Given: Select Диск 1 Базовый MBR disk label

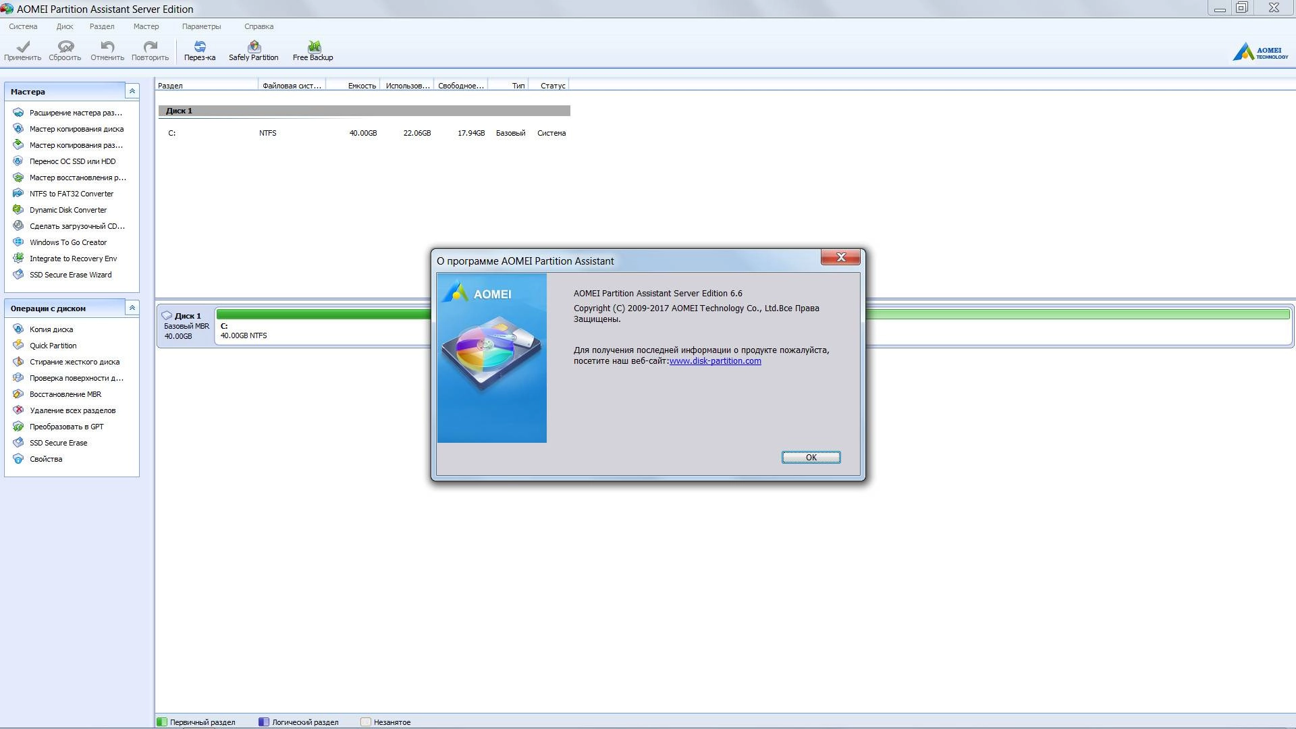Looking at the screenshot, I should 186,325.
